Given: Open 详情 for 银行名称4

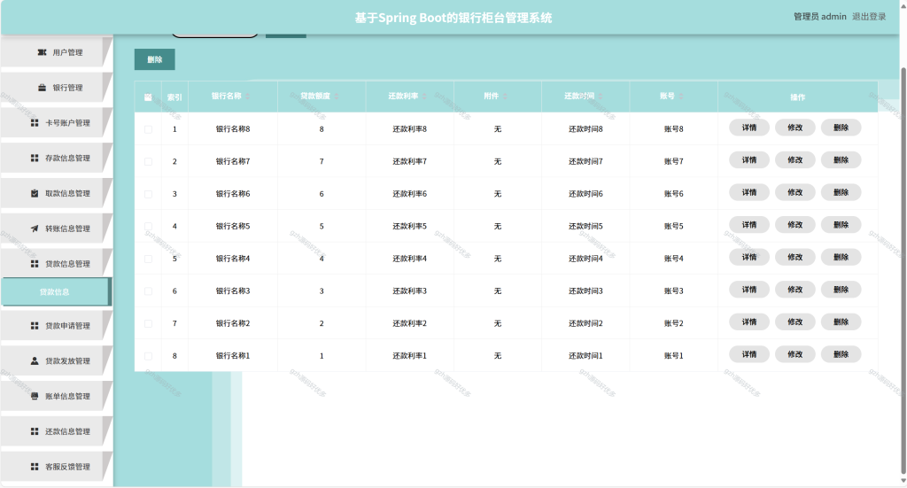Looking at the screenshot, I should (x=749, y=258).
